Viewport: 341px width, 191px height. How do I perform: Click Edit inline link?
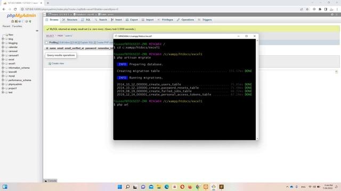click(64, 42)
